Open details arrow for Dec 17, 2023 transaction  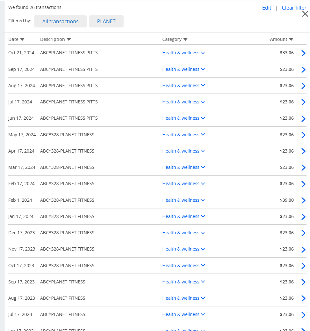303,233
